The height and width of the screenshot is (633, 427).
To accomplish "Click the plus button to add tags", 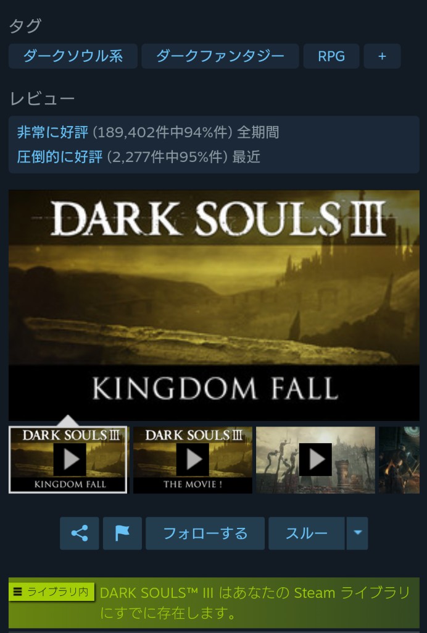I will click(x=382, y=56).
